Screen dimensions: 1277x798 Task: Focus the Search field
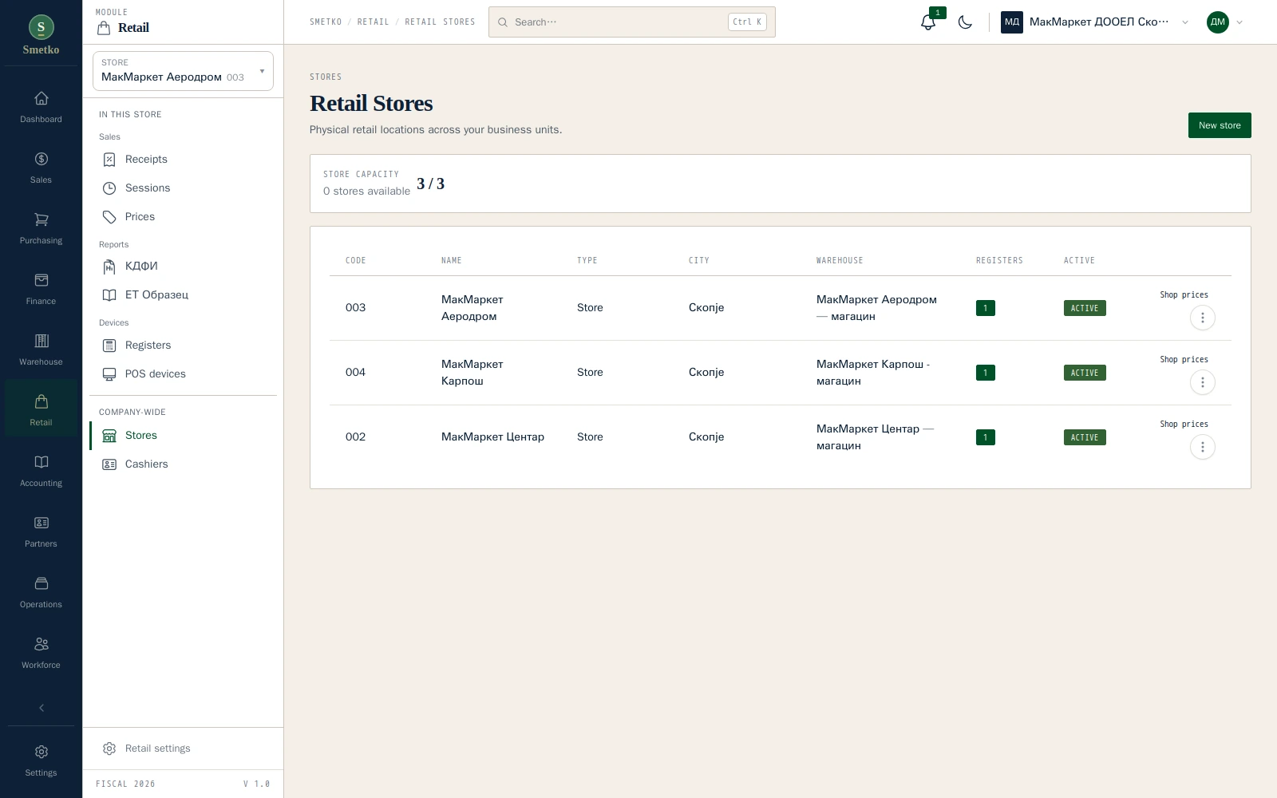(631, 22)
